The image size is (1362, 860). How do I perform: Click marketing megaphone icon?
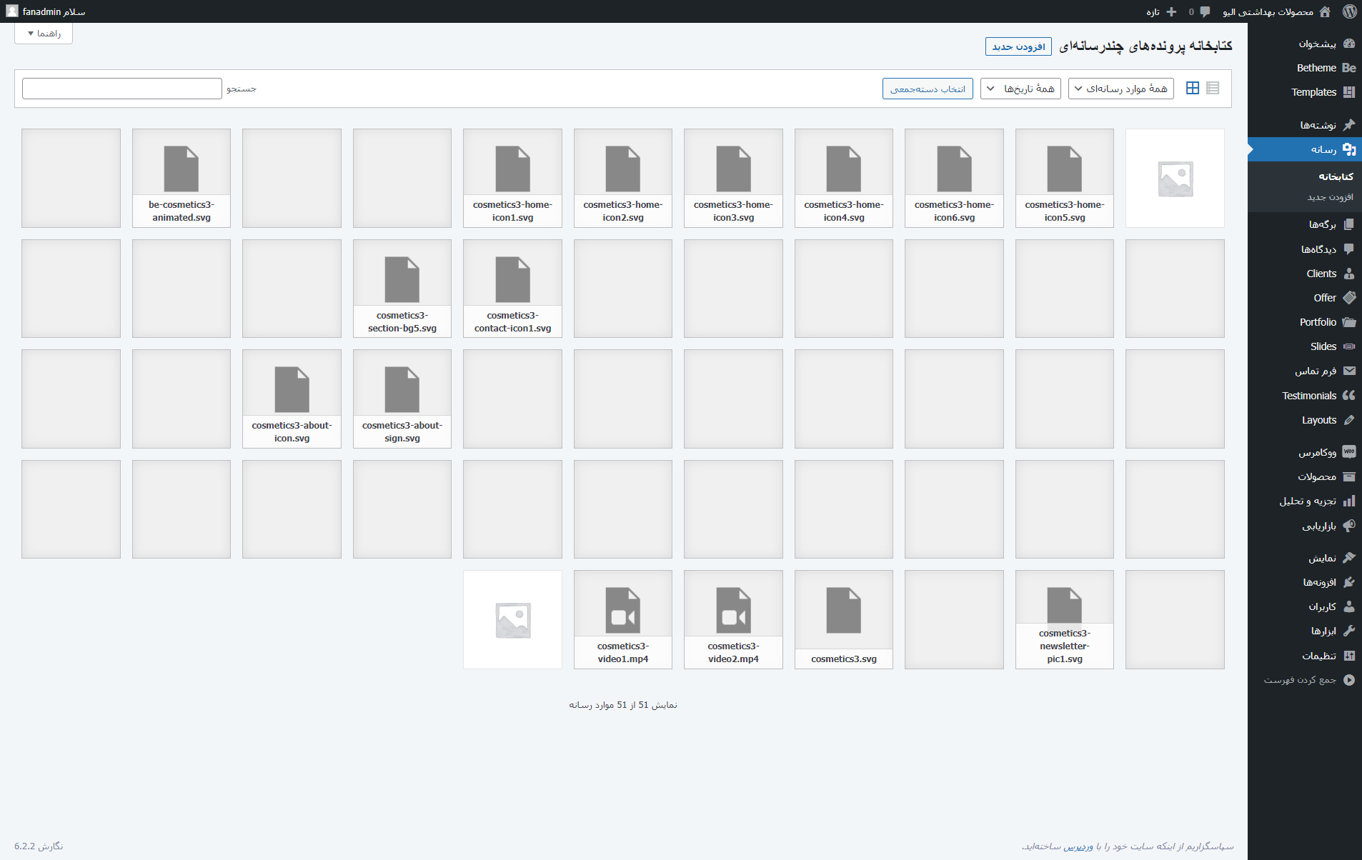pos(1349,526)
